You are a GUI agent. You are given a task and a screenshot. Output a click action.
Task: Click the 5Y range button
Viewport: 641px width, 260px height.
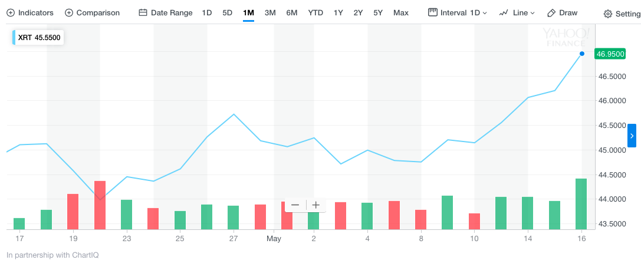(x=378, y=12)
